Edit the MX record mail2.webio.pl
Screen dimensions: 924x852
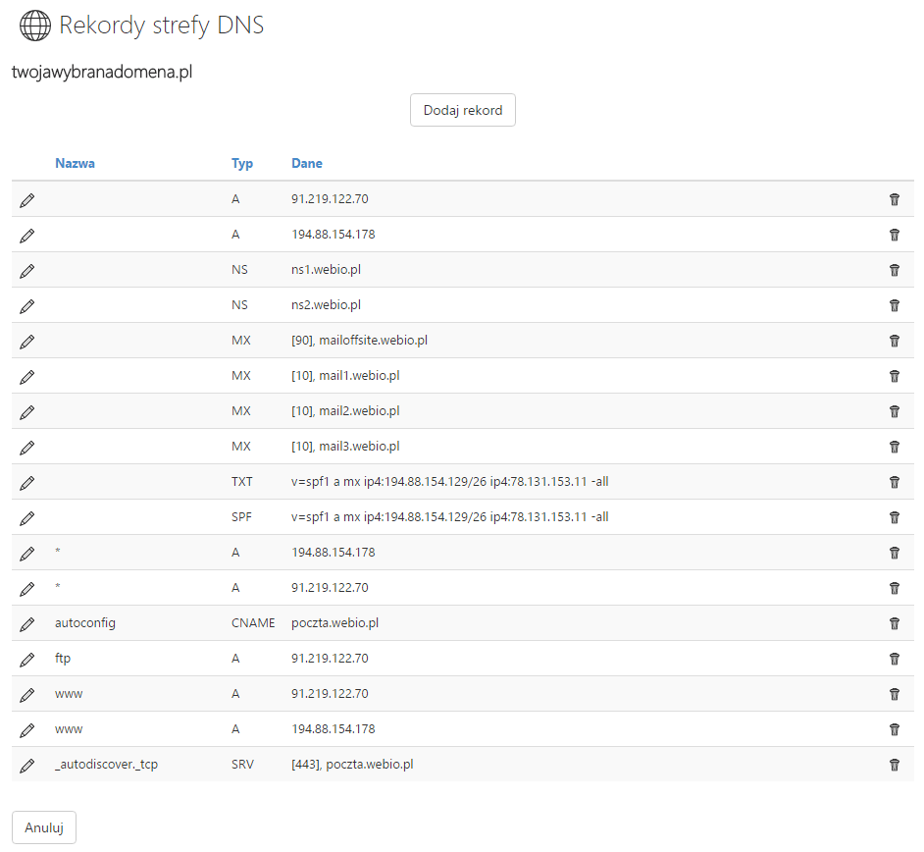tap(27, 412)
